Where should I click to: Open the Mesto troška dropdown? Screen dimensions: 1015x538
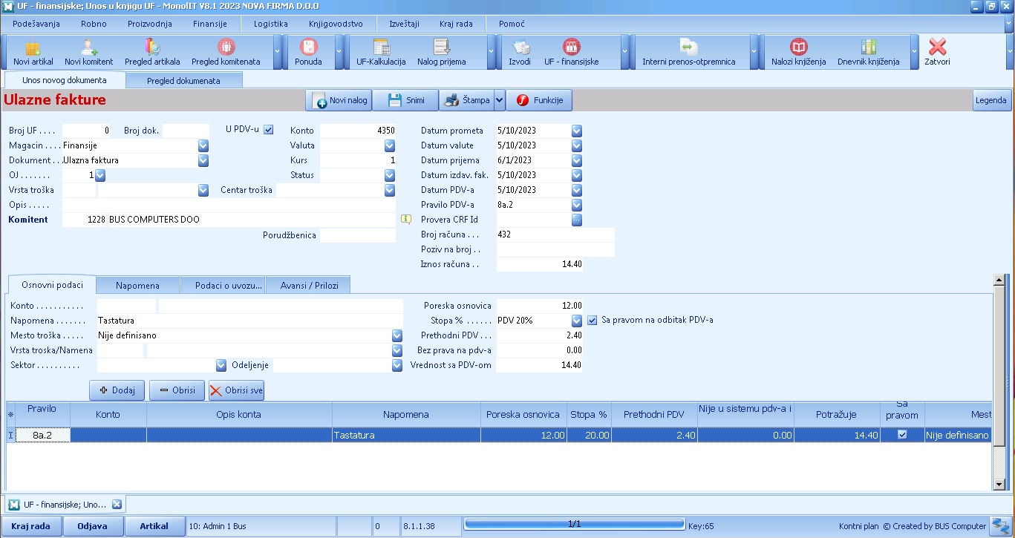[397, 335]
